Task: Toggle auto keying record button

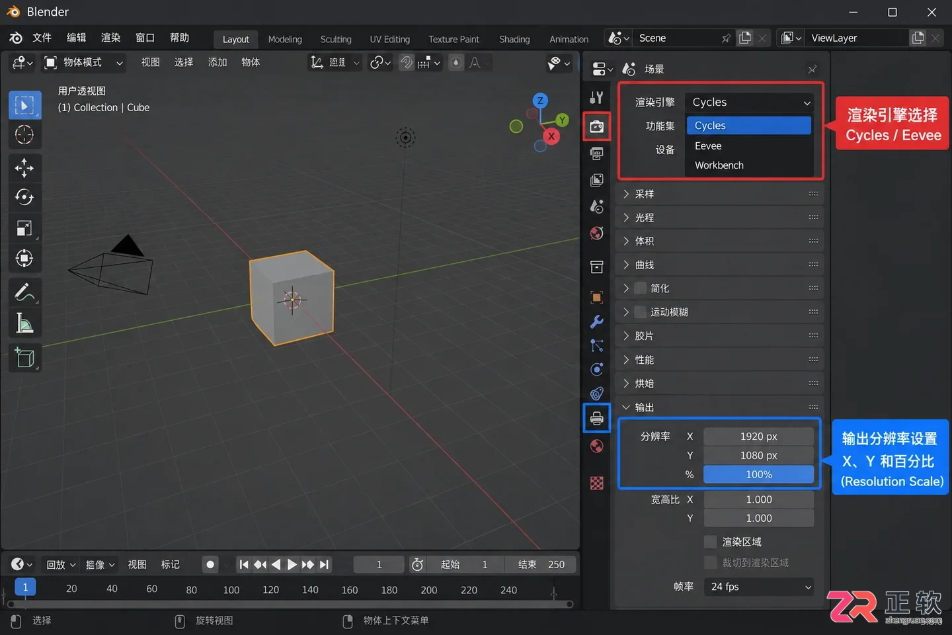Action: click(x=210, y=564)
